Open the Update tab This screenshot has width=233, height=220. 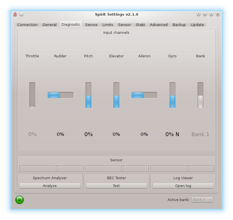pos(197,25)
